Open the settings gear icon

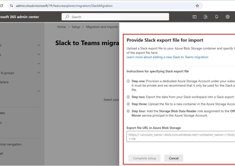click(228, 17)
